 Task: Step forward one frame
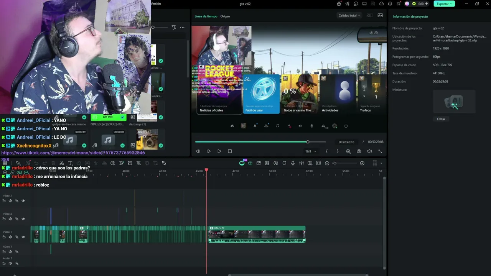(x=208, y=151)
